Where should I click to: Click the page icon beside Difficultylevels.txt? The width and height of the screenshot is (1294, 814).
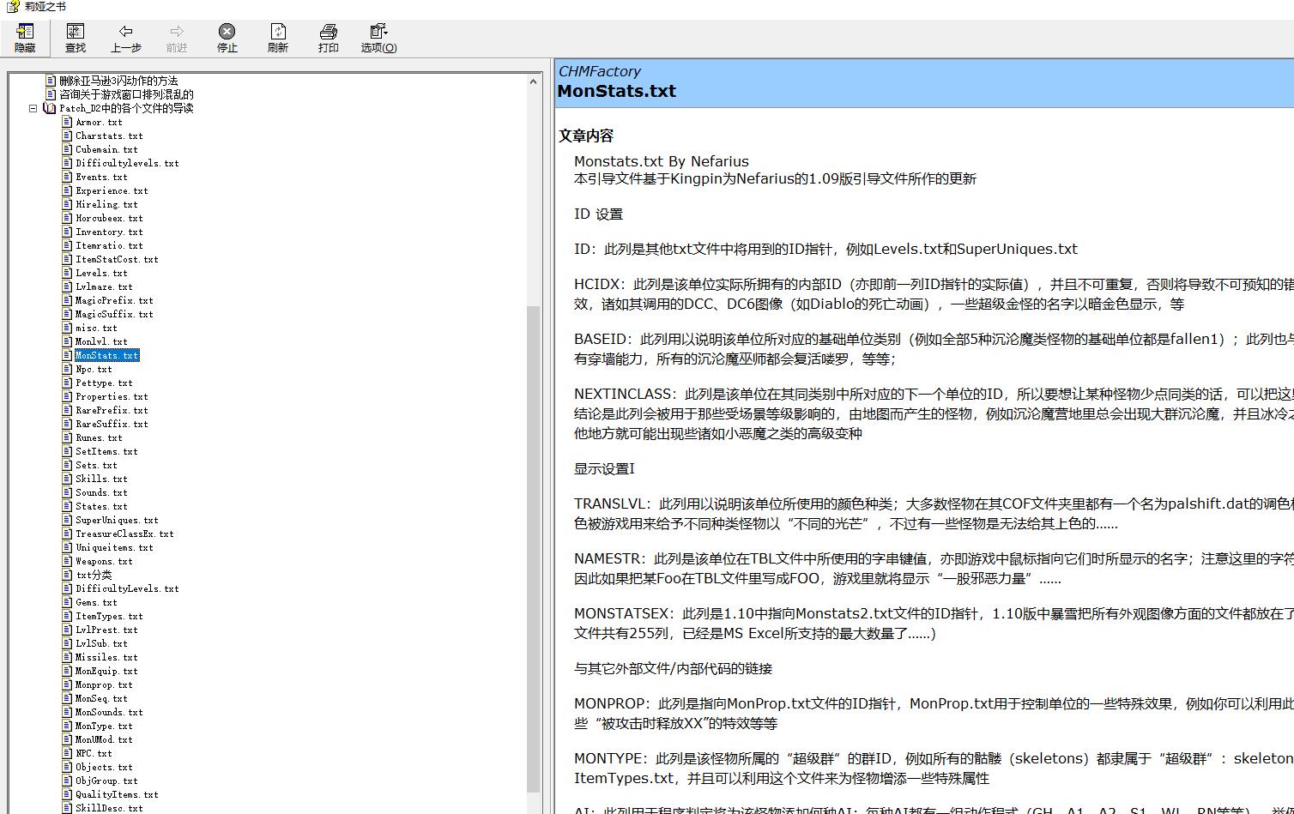(67, 163)
